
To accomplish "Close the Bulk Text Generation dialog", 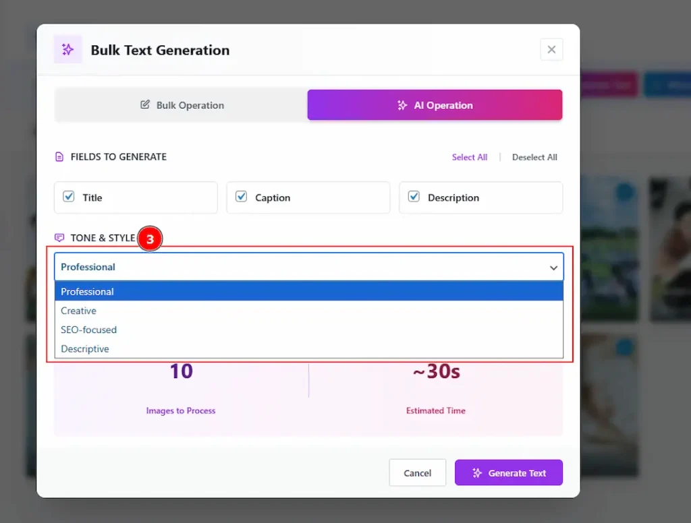I will (x=551, y=49).
